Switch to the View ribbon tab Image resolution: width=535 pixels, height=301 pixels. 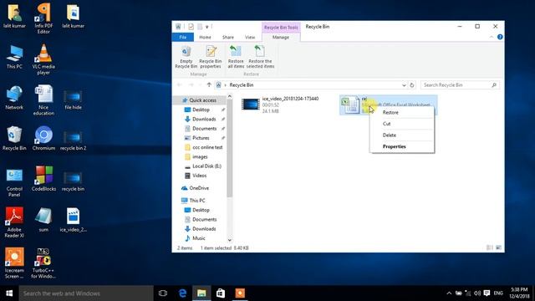click(x=250, y=37)
